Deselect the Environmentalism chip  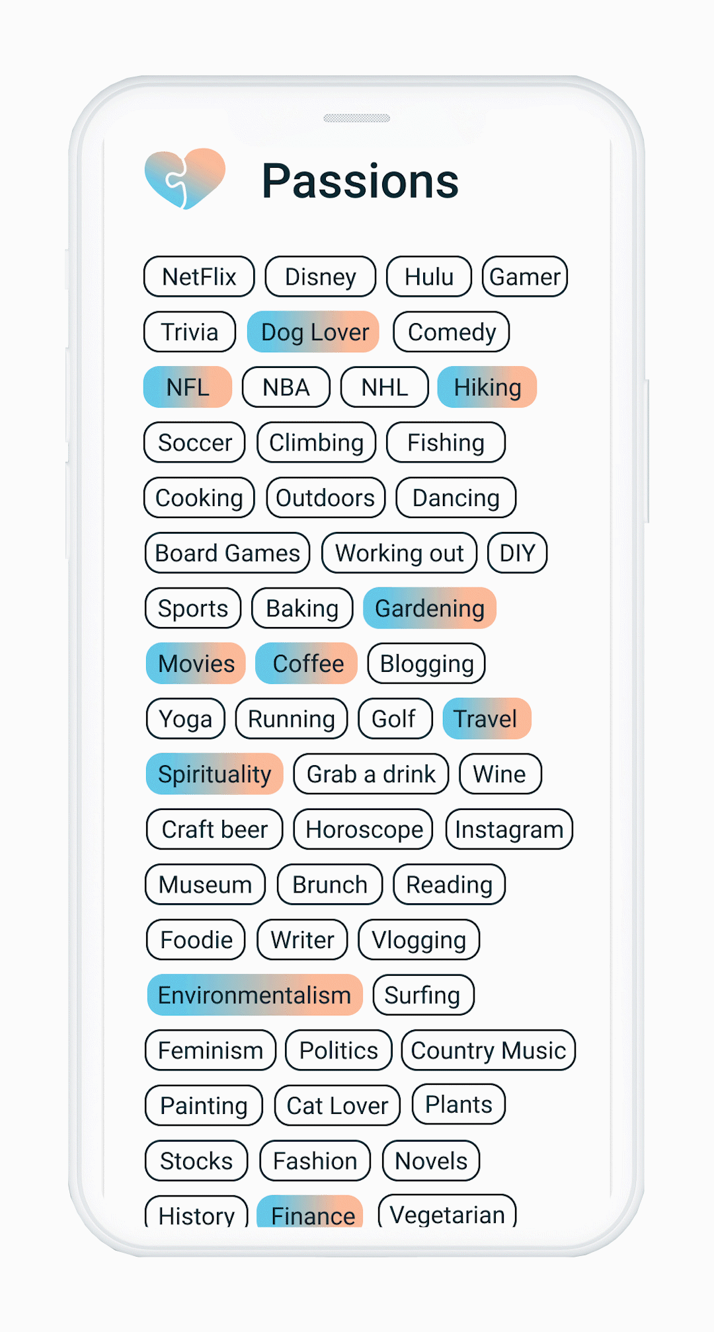click(255, 995)
